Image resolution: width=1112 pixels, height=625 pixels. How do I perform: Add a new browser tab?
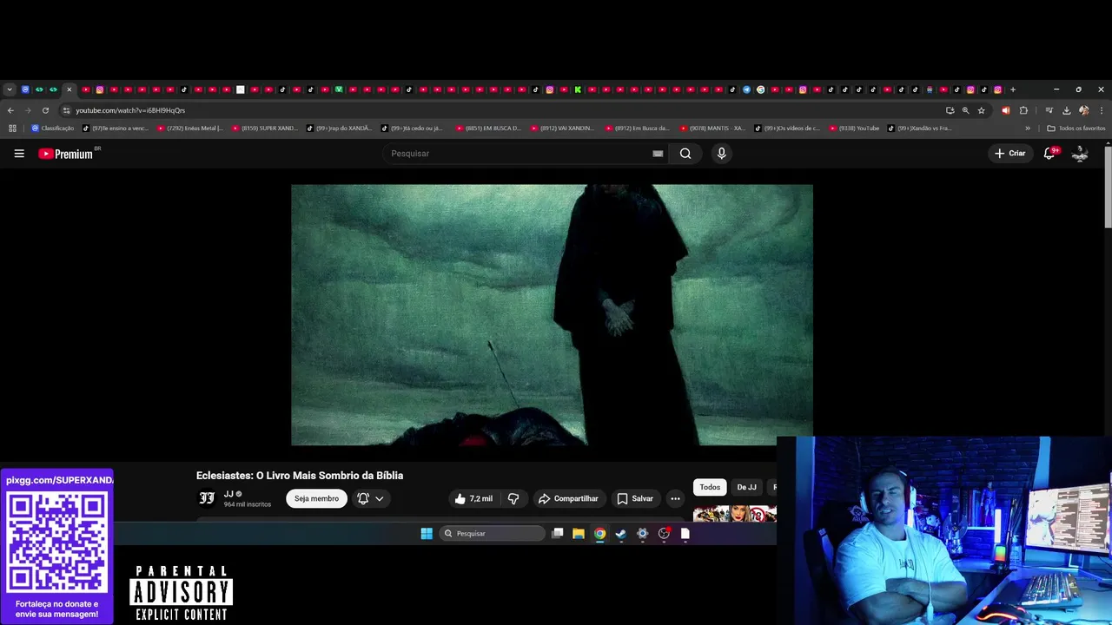[1012, 89]
